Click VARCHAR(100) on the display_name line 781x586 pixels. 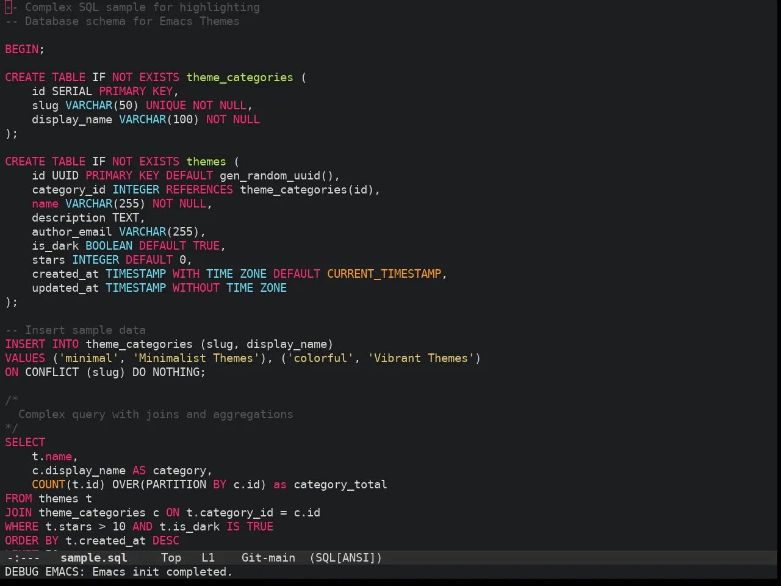pos(159,120)
